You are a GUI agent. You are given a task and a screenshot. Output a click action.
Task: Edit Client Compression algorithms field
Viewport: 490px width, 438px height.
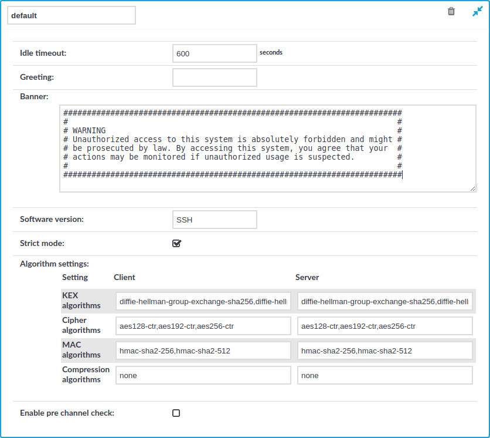[x=203, y=375]
